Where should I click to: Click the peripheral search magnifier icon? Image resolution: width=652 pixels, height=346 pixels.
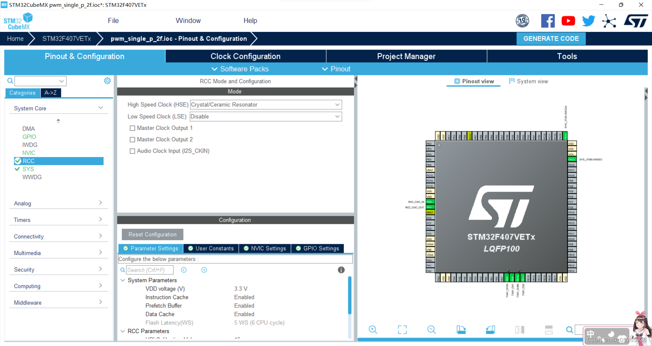pyautogui.click(x=10, y=81)
